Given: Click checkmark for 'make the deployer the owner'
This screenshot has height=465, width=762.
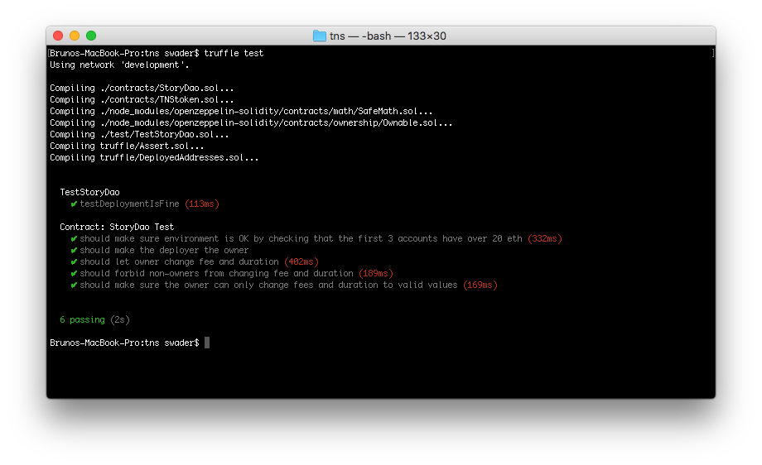Looking at the screenshot, I should (x=74, y=251).
